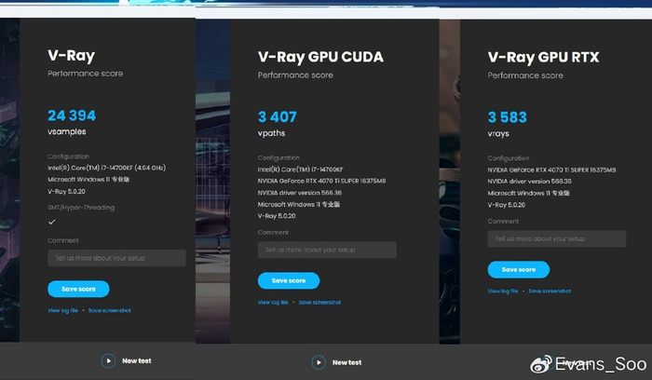Click V-Ray 5.0.20 version in RTX panel
Image resolution: width=652 pixels, height=380 pixels.
(507, 205)
